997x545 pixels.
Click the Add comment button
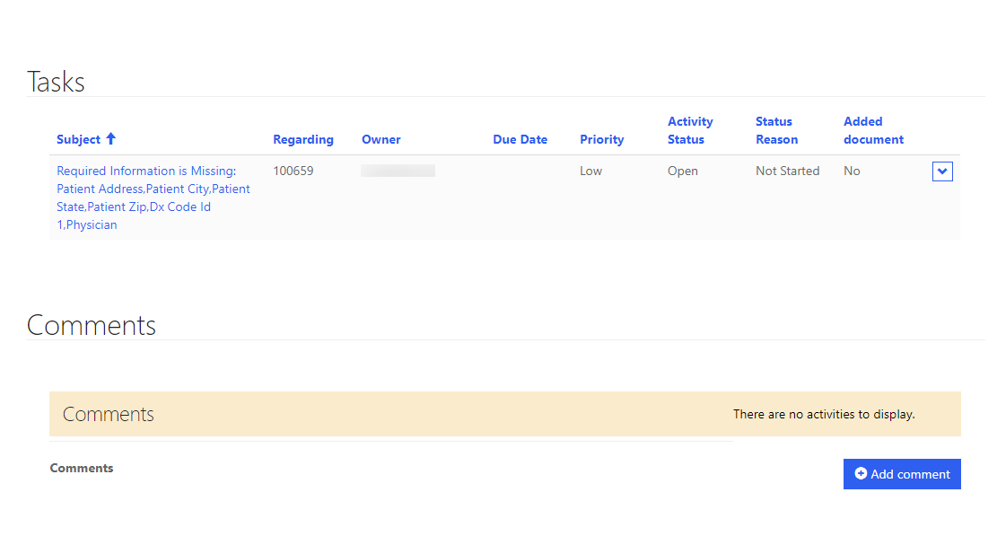point(902,473)
